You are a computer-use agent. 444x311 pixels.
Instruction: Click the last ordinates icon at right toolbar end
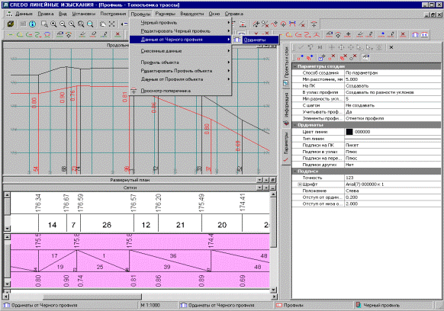(x=424, y=34)
